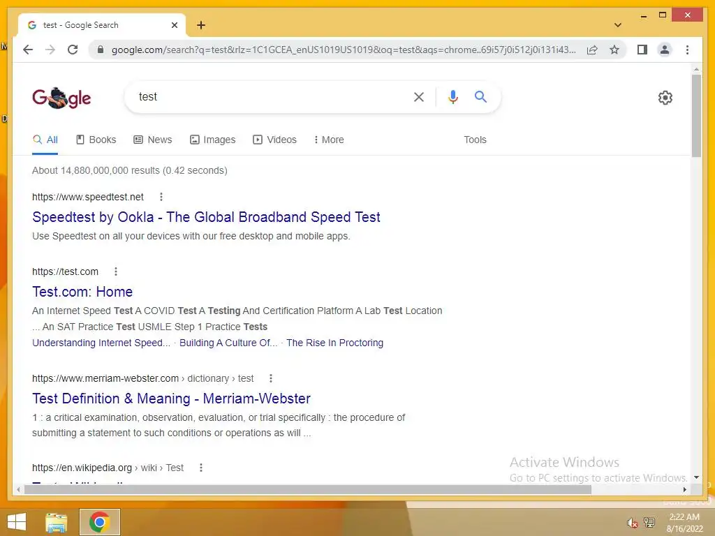
Task: Open the Chrome three-dot menu
Action: click(687, 50)
